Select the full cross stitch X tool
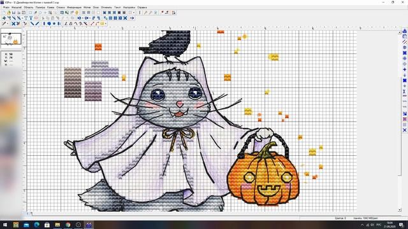 coord(13,24)
